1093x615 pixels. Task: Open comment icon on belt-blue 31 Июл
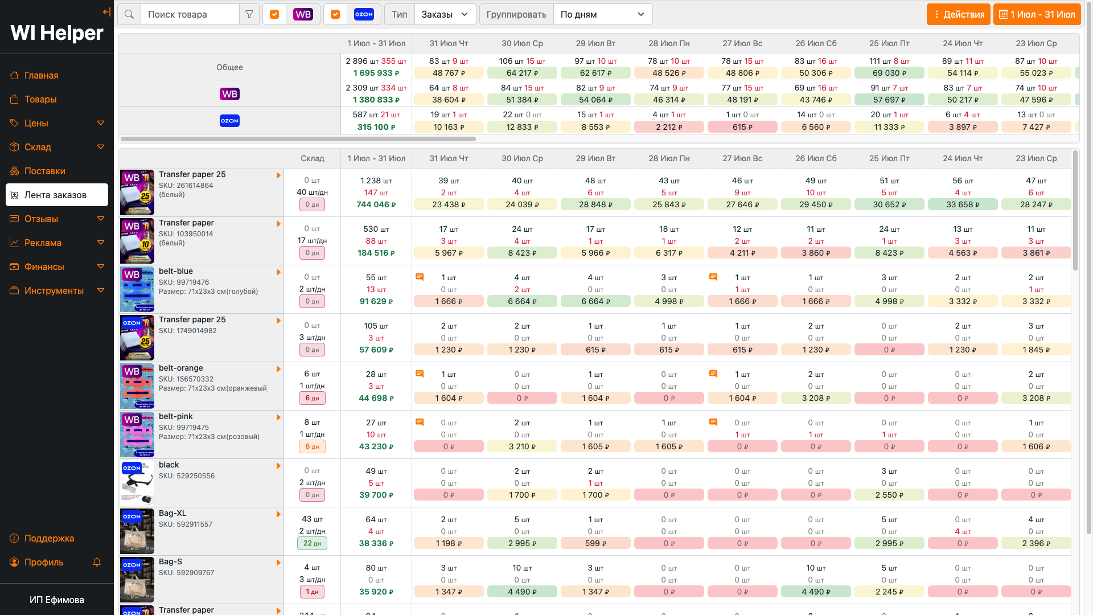coord(420,277)
